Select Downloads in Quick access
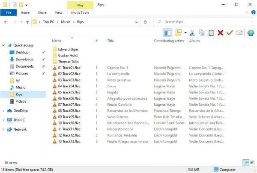This screenshot has height=173, width=257. [24, 59]
